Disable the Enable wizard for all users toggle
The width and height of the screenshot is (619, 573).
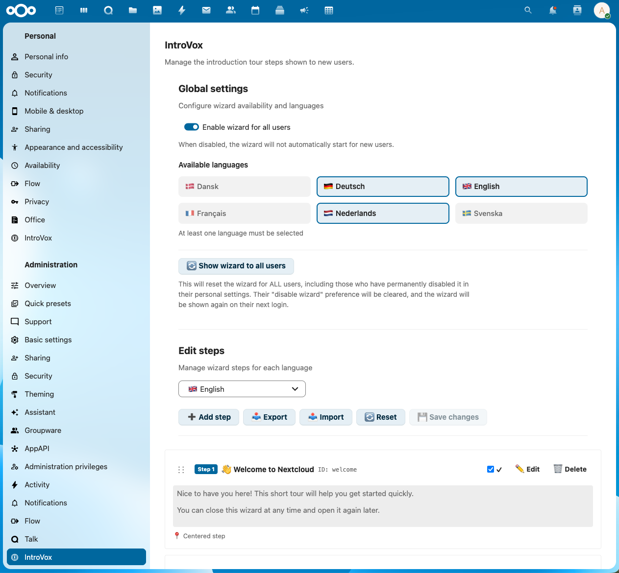pos(192,127)
